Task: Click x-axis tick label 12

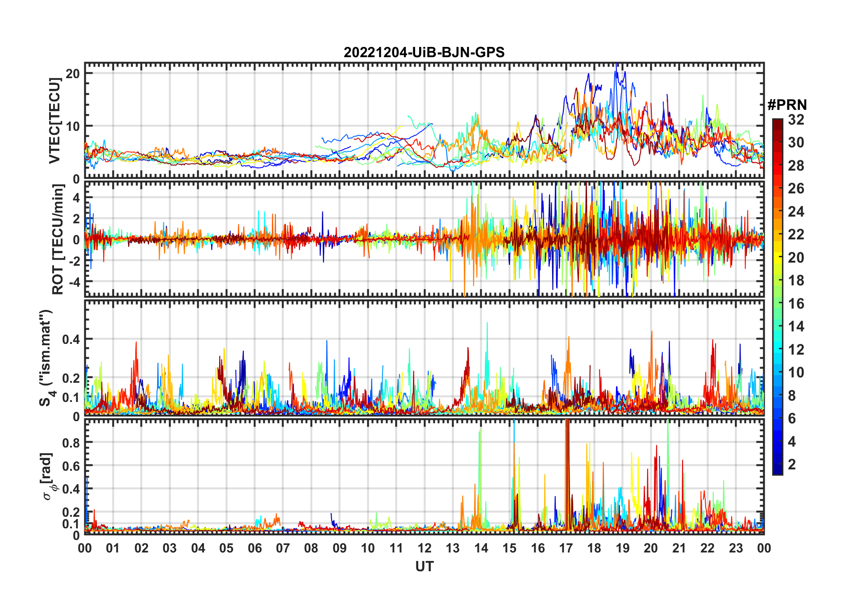Action: (x=424, y=548)
